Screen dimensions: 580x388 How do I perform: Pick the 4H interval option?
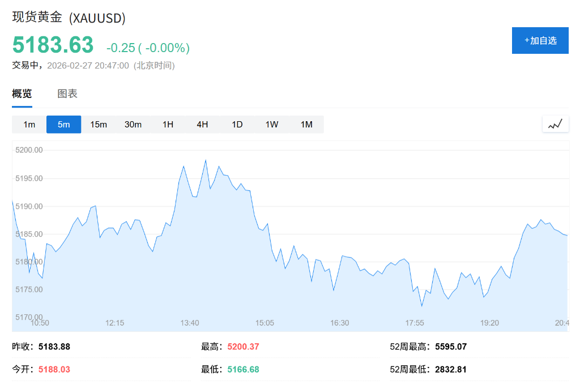pos(202,125)
